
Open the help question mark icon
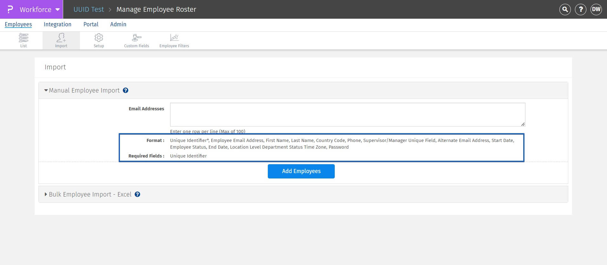click(580, 10)
